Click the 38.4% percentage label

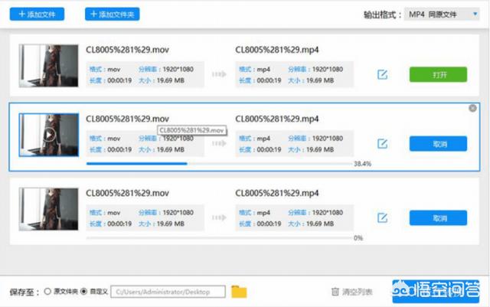(362, 164)
